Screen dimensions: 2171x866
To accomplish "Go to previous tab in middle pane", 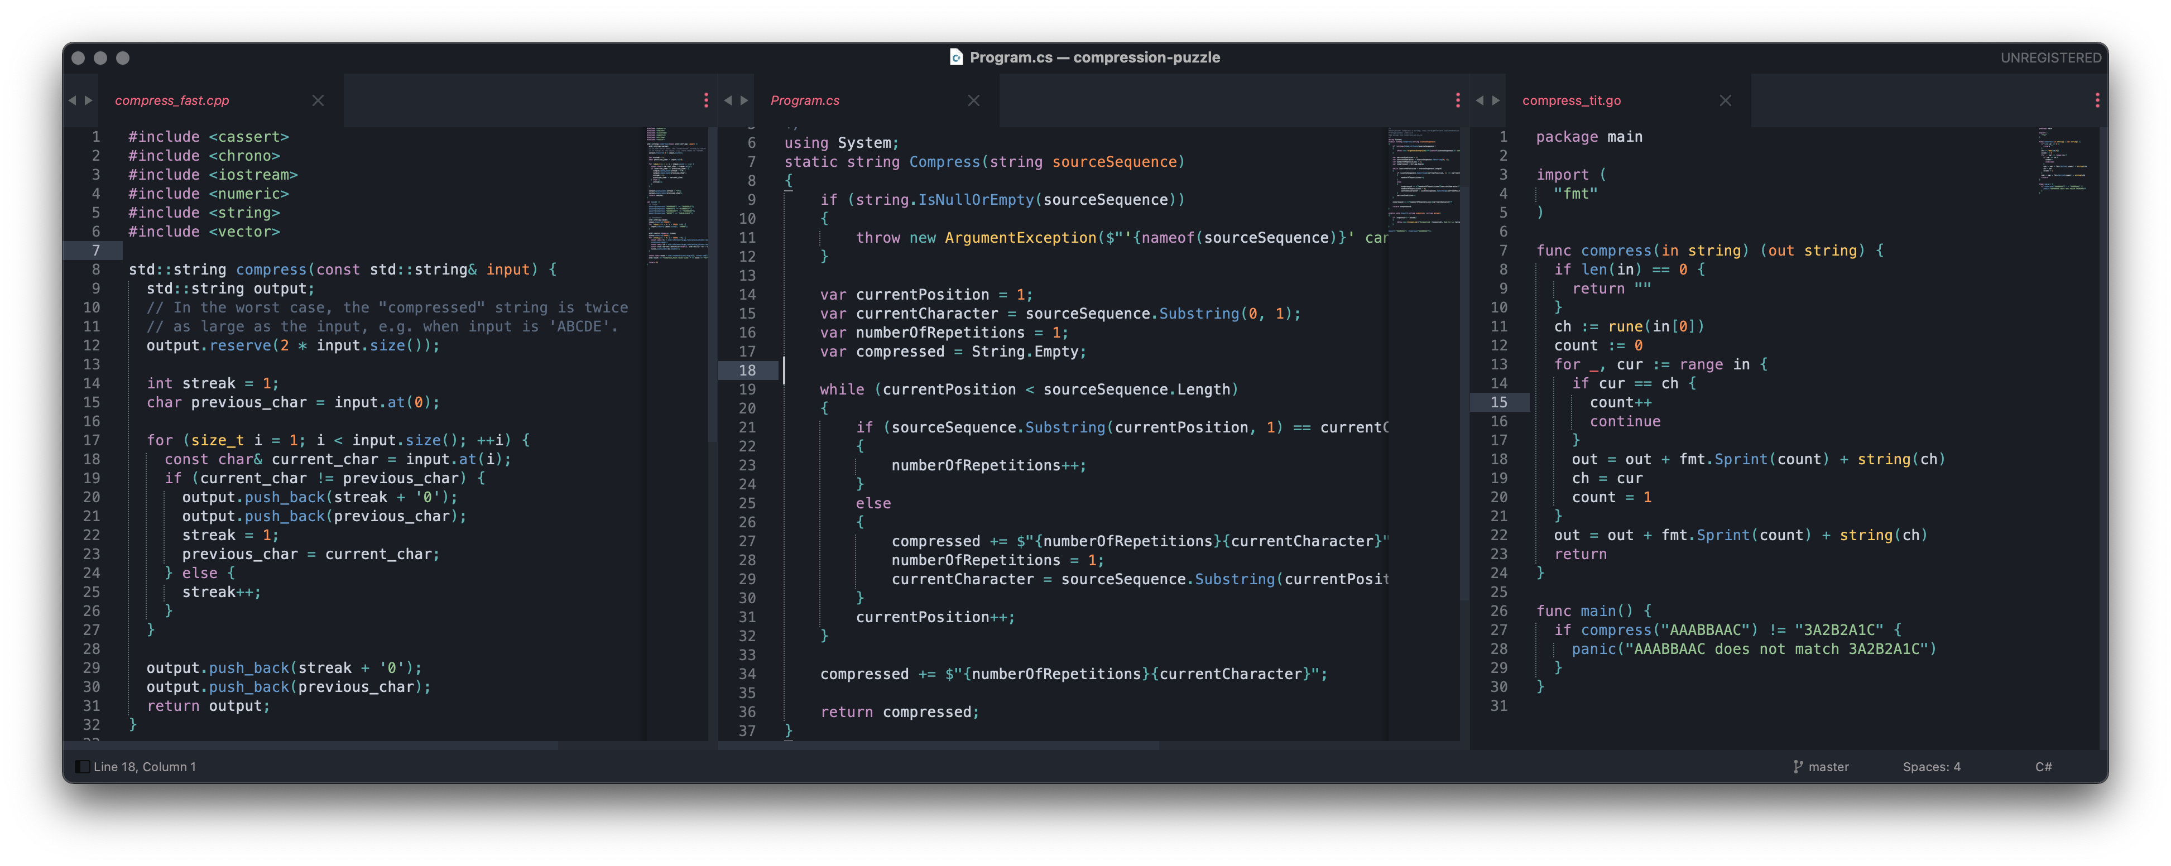I will click(728, 100).
